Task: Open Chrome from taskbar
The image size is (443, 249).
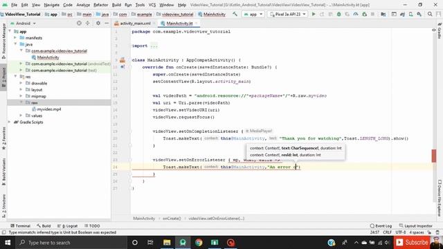Action: (x=199, y=243)
